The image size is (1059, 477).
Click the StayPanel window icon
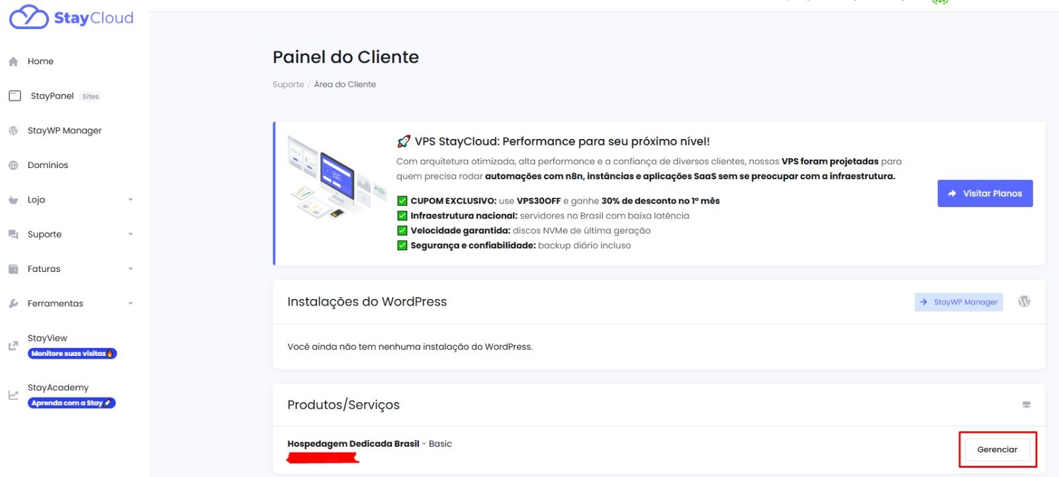[x=15, y=96]
